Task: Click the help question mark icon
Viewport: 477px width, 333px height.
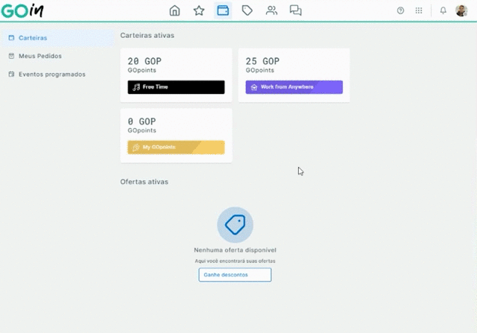Action: click(400, 10)
